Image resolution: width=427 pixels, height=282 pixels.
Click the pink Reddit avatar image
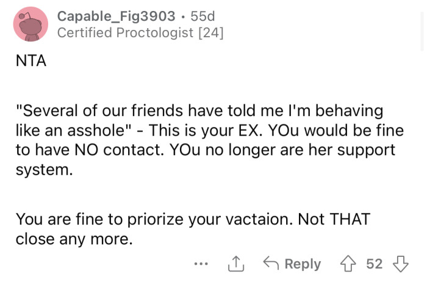tap(30, 24)
